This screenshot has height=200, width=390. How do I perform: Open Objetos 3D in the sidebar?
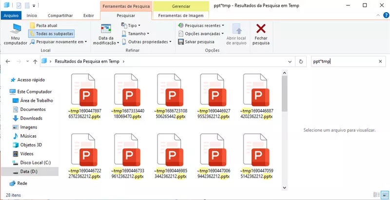pos(31,145)
